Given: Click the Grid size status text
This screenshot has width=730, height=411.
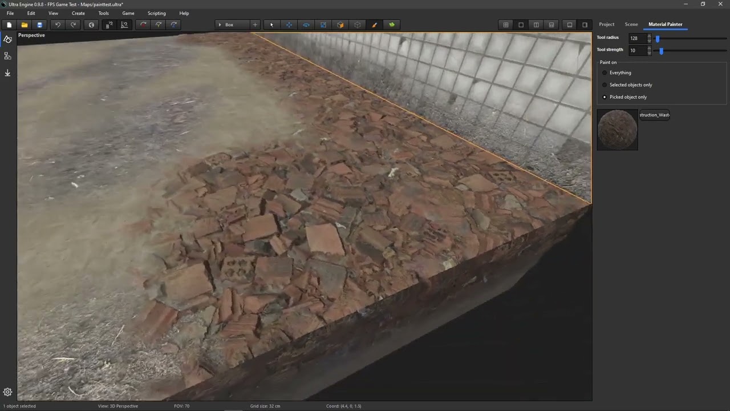Looking at the screenshot, I should coord(265,406).
